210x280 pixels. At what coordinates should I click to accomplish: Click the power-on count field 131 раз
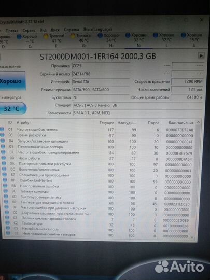click(x=187, y=89)
